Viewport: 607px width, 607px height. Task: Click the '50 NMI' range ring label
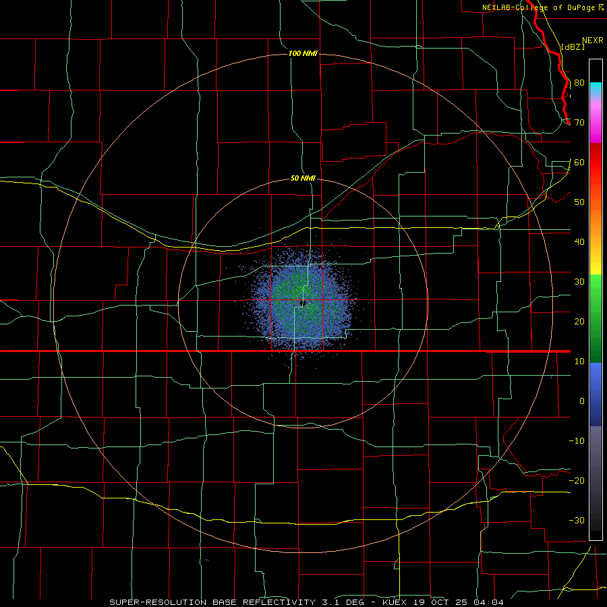[x=303, y=179]
